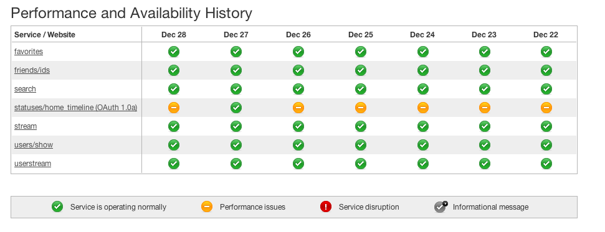Click the Dec 25 column header

coord(361,35)
